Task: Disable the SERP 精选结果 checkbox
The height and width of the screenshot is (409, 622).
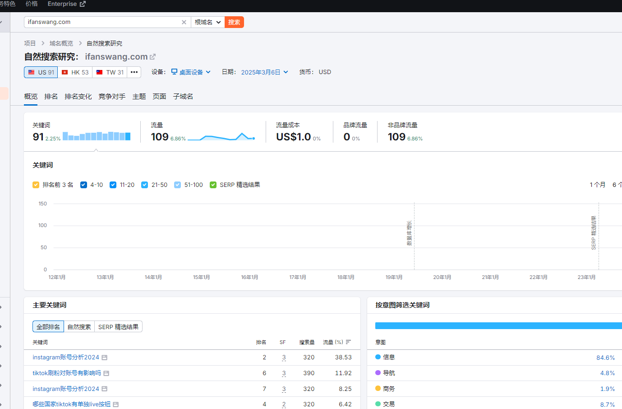Action: [x=213, y=185]
